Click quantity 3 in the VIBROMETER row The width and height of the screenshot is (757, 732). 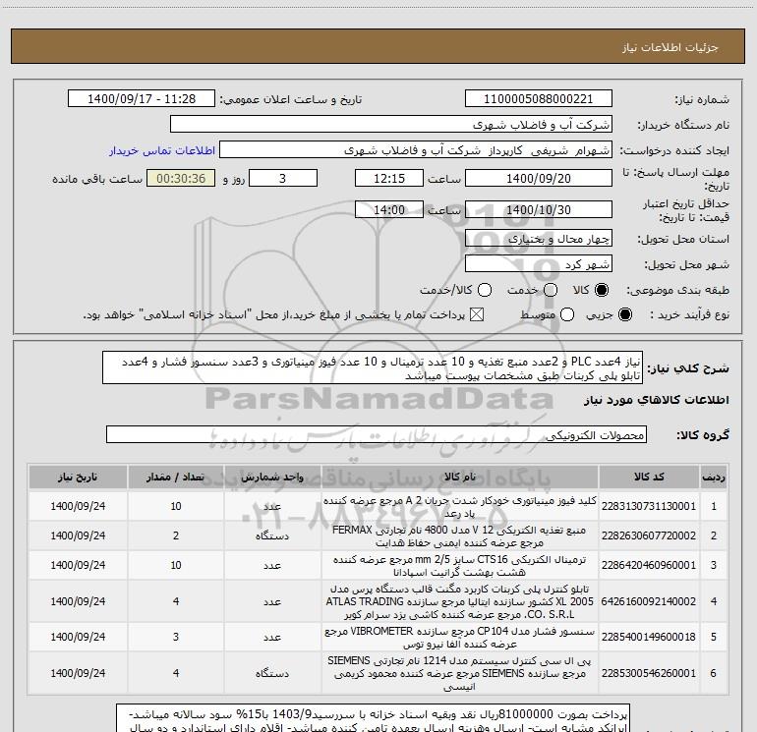click(x=176, y=637)
